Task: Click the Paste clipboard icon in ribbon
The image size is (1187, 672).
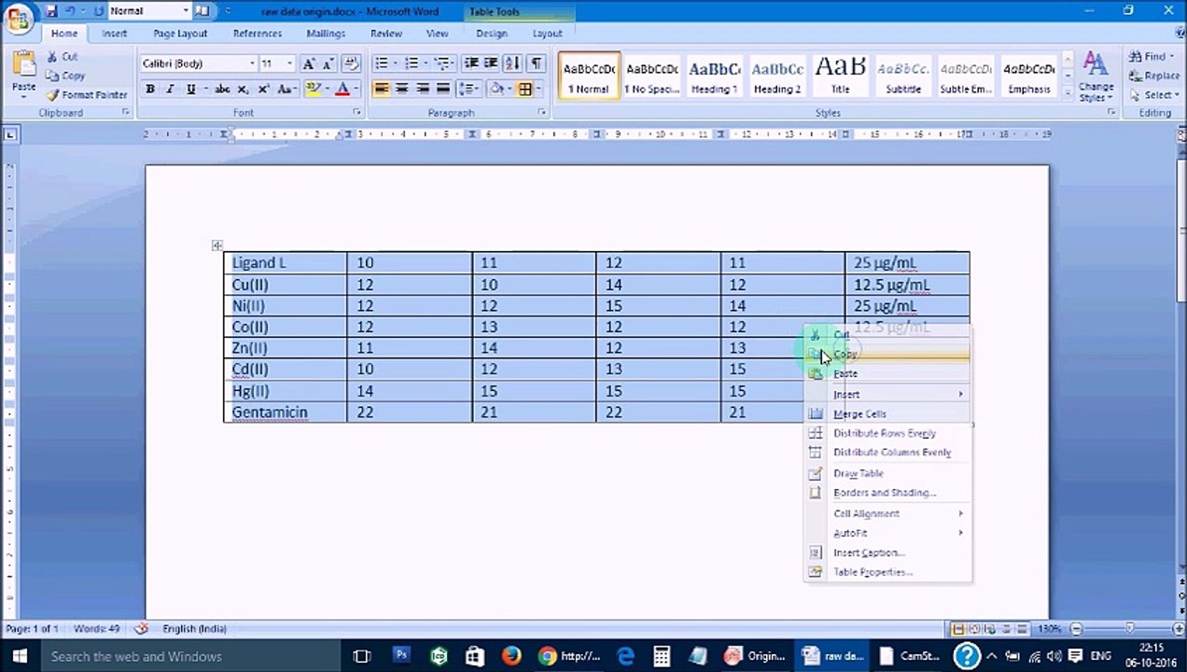Action: coord(23,65)
